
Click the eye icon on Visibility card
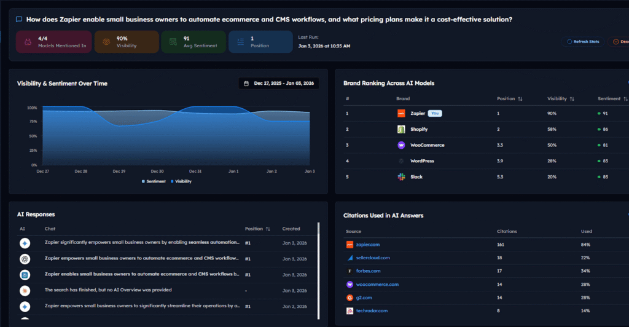[x=106, y=42]
